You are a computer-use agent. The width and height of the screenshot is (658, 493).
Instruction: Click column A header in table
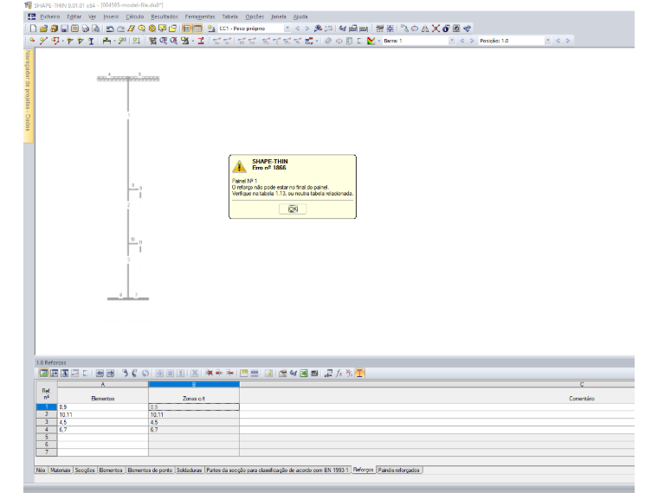click(103, 384)
